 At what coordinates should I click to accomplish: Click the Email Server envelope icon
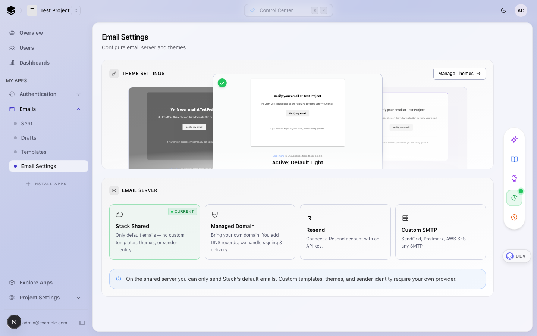114,190
